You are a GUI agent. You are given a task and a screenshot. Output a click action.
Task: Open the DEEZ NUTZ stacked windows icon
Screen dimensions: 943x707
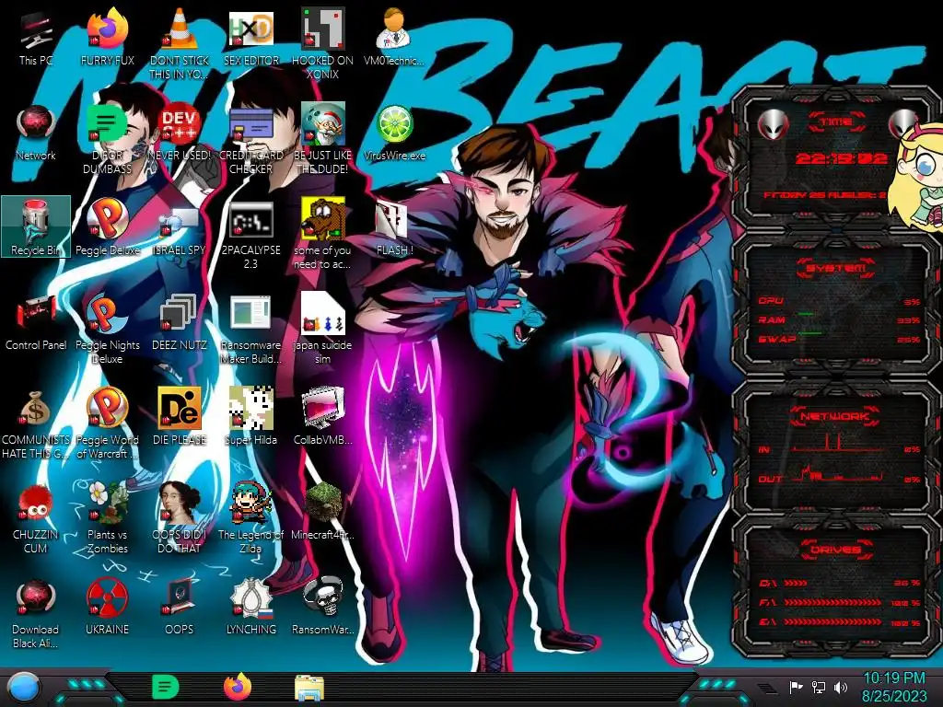click(180, 322)
